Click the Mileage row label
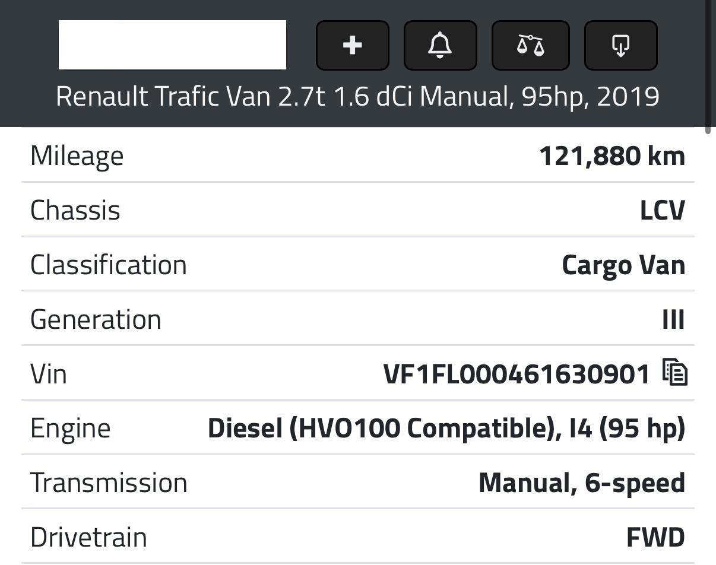Screen dimensions: 716x565 pos(77,157)
